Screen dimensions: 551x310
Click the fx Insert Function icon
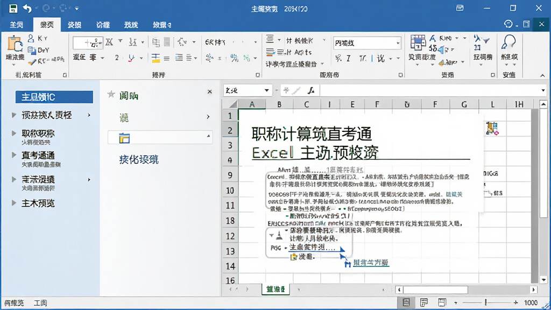click(310, 90)
